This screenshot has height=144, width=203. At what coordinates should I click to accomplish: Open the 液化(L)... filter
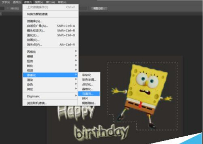(x=51, y=35)
